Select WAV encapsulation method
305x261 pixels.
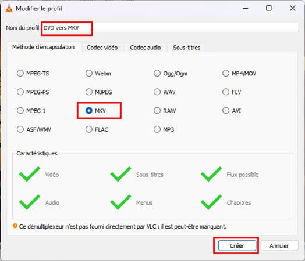click(x=157, y=92)
